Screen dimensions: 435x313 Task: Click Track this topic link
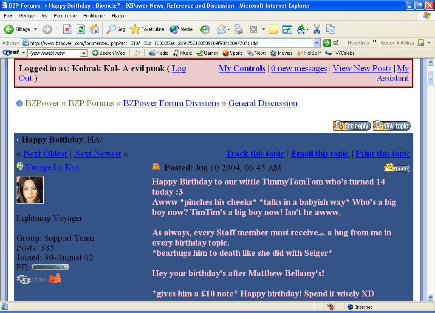[x=255, y=154]
